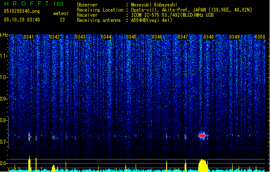Click the 1.0 kHz axis label
Screen dimensions: 270x172
4,77
